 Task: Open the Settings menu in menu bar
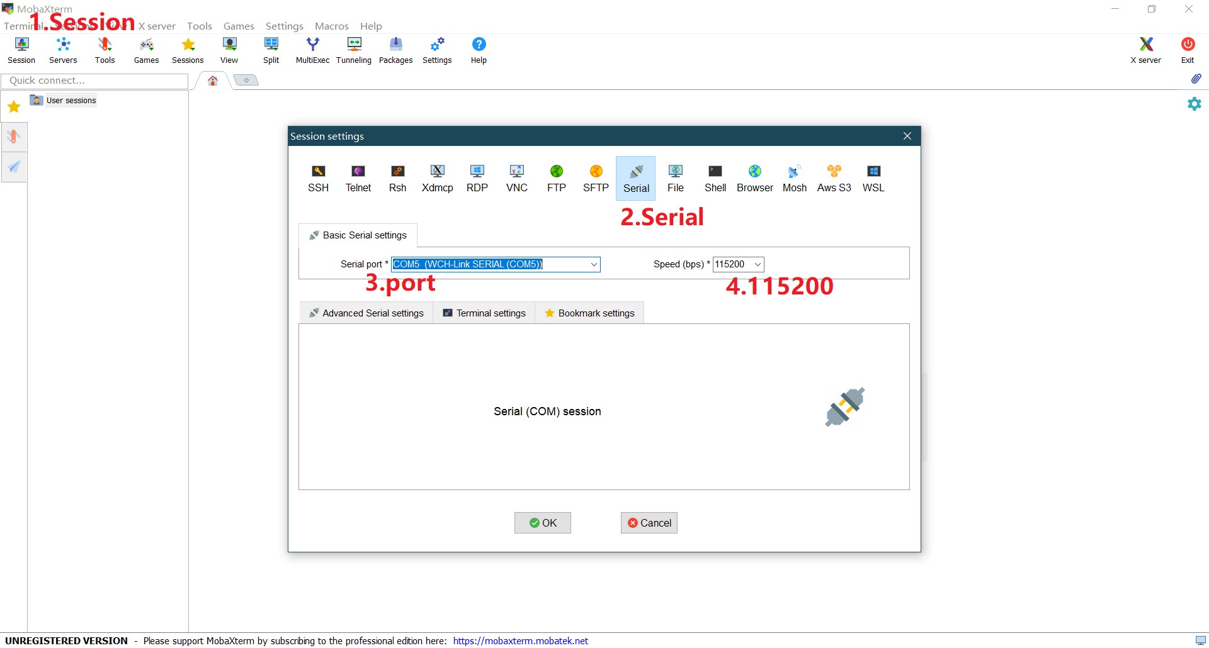(x=285, y=26)
